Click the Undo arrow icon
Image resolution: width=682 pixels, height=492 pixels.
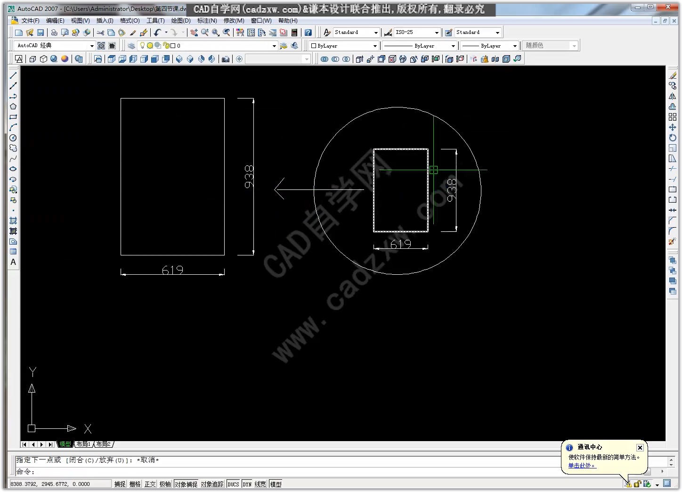(158, 33)
